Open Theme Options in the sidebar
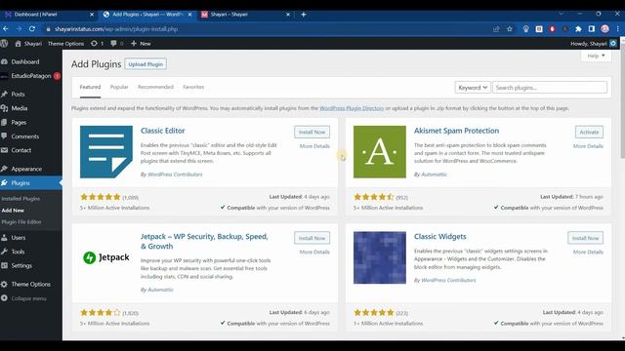Image resolution: width=625 pixels, height=351 pixels. click(30, 284)
